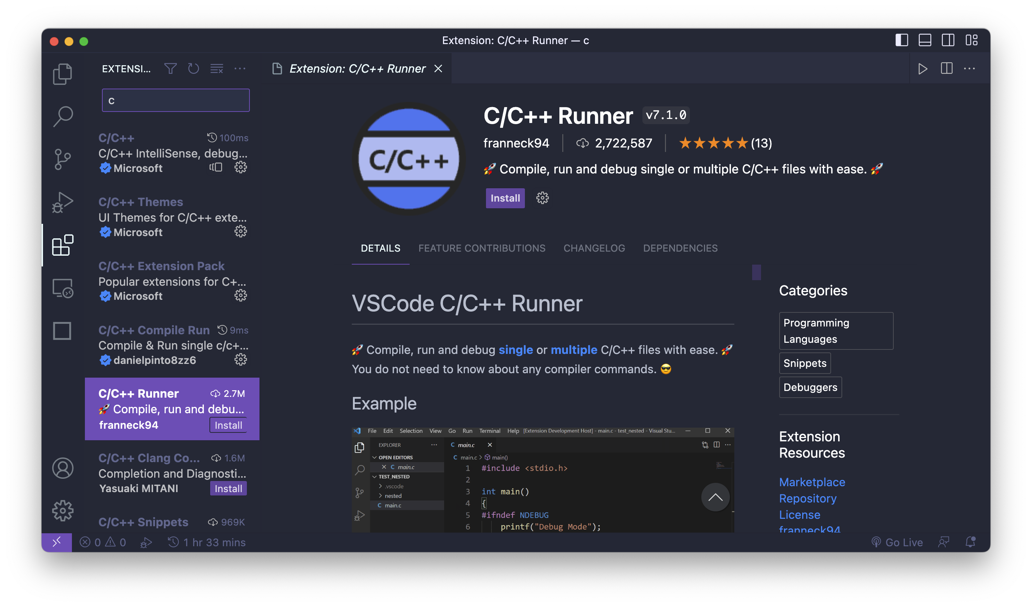Click the franneck94 publisher name
1032x607 pixels.
pos(516,143)
